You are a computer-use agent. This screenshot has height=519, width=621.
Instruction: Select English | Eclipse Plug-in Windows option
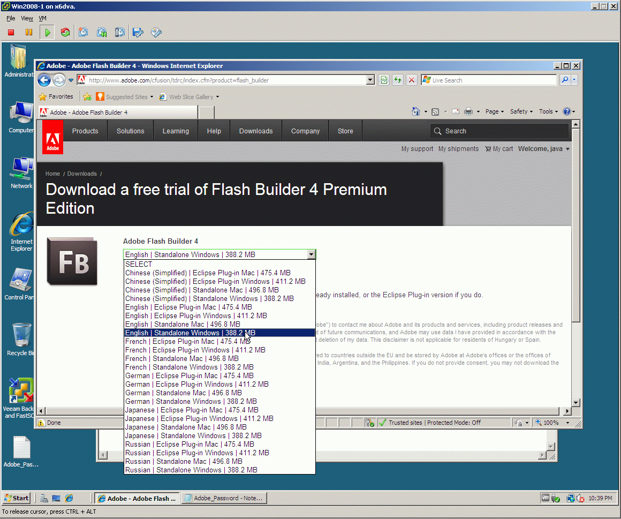tap(220, 316)
